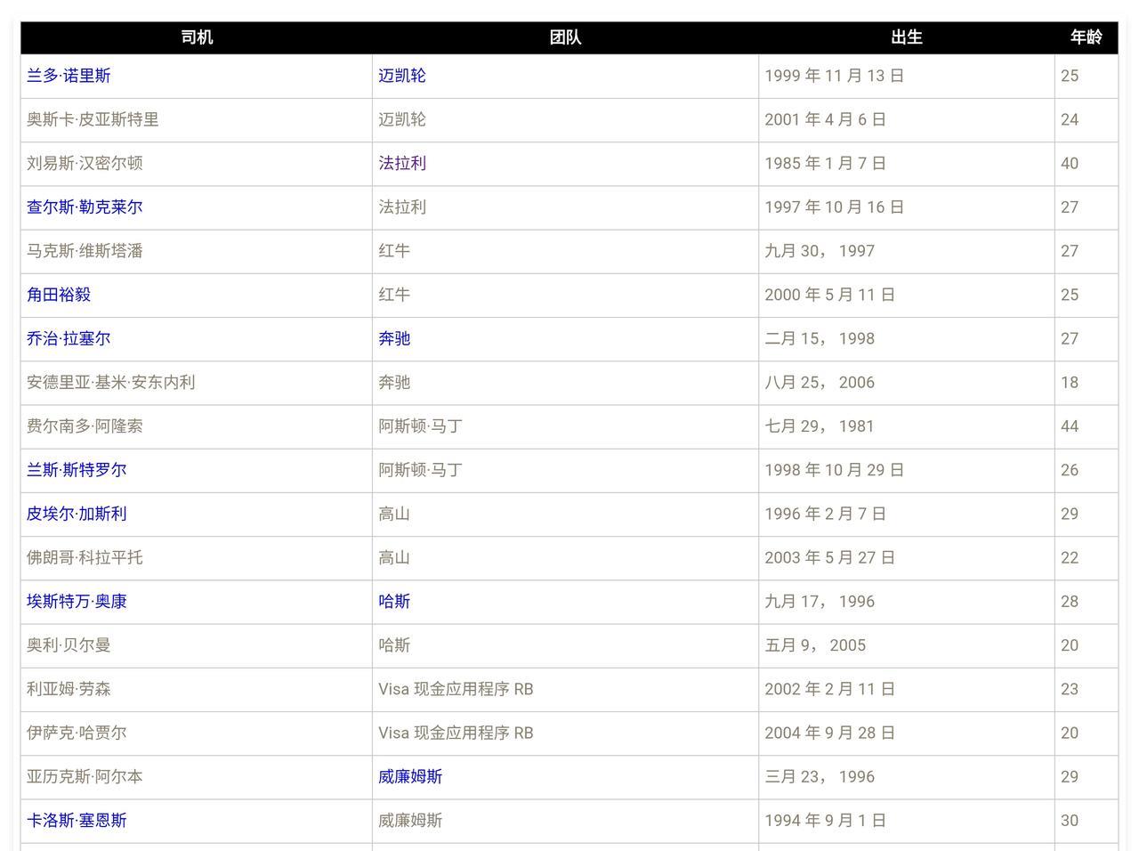Image resolution: width=1139 pixels, height=851 pixels.
Task: Open the 奔驰 team link
Action: pos(394,338)
